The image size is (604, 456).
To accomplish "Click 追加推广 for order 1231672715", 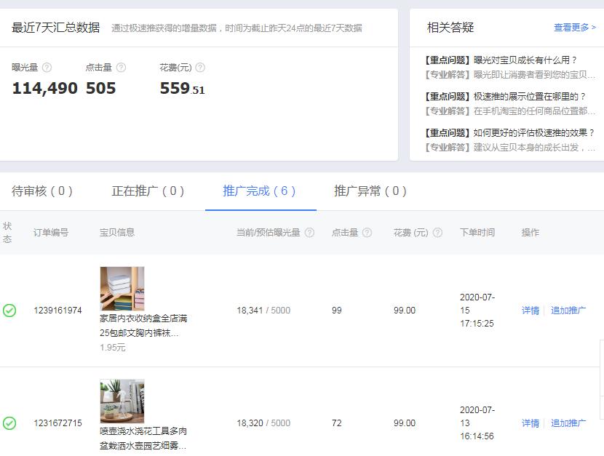I will click(x=567, y=423).
